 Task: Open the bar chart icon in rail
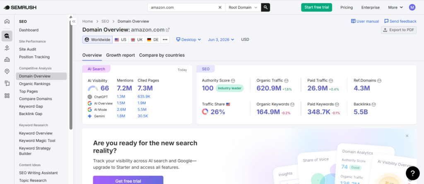coord(7,60)
